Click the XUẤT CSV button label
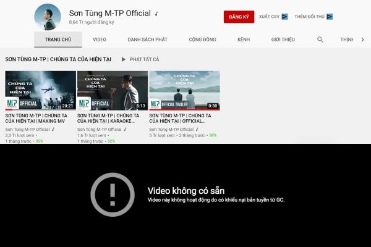Viewport: 371px width, 247px height. 269,17
